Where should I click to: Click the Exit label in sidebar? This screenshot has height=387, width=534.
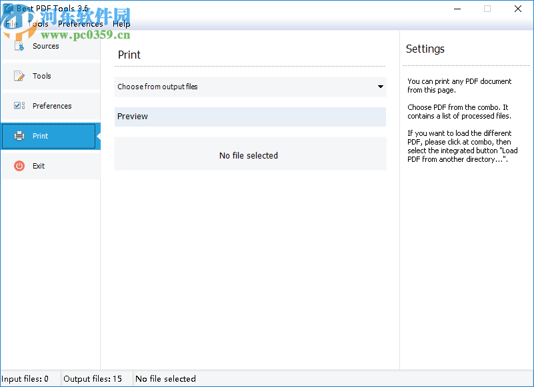[x=39, y=166]
